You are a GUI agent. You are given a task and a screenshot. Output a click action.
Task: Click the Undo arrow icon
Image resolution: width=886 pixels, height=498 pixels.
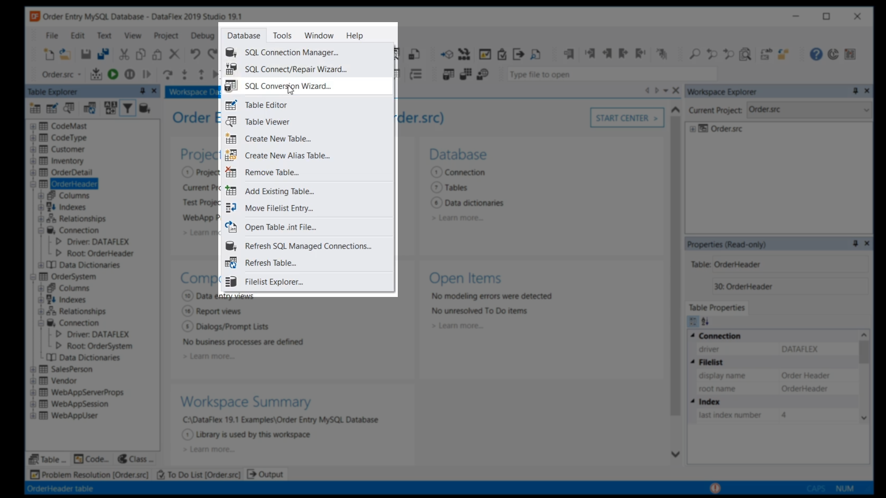(x=195, y=54)
